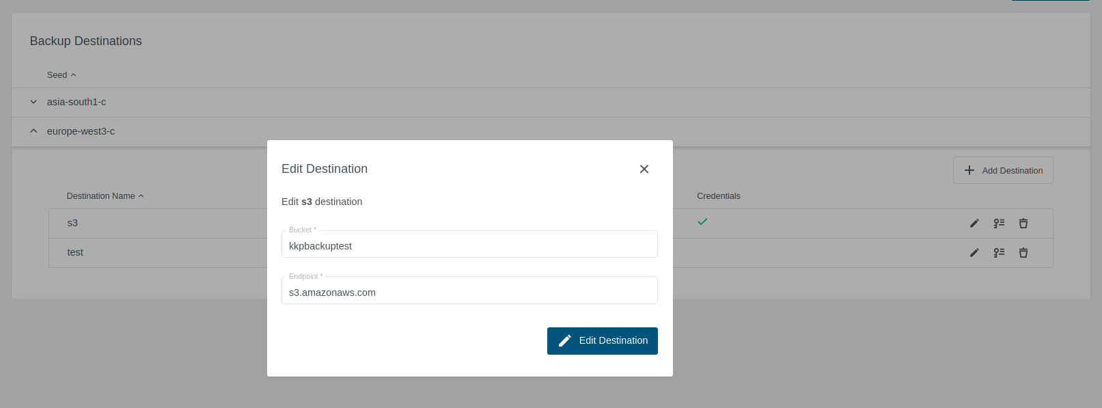The width and height of the screenshot is (1102, 408).
Task: Click into the Endpoint text field
Action: pyautogui.click(x=469, y=293)
